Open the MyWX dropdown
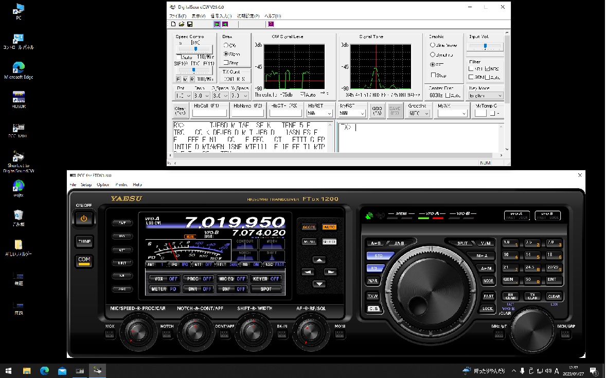 pyautogui.click(x=452, y=113)
